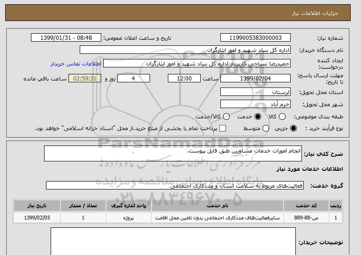Click the delivery province field لرستان
The image size is (361, 255).
(256, 92)
